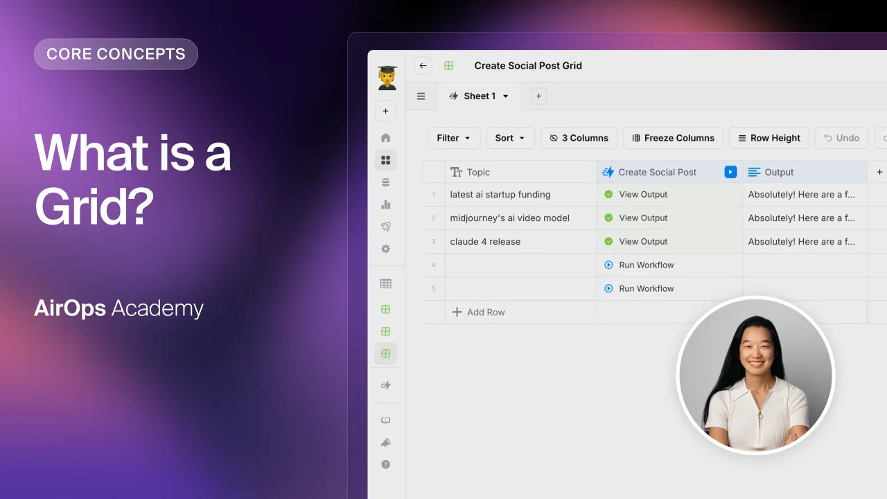
Task: Open the four-squares apps icon in sidebar
Action: (386, 160)
